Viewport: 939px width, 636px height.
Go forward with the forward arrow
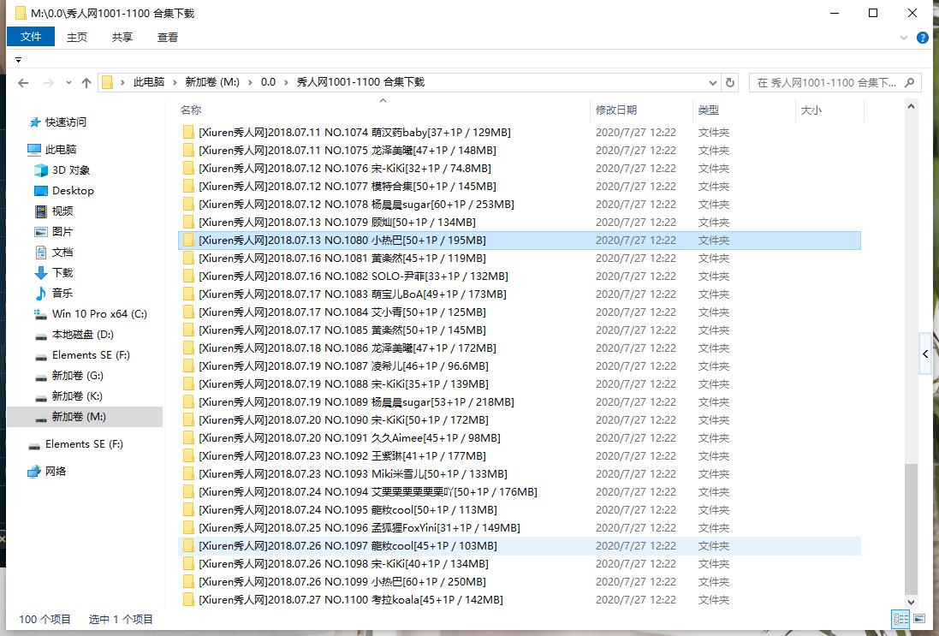point(49,83)
